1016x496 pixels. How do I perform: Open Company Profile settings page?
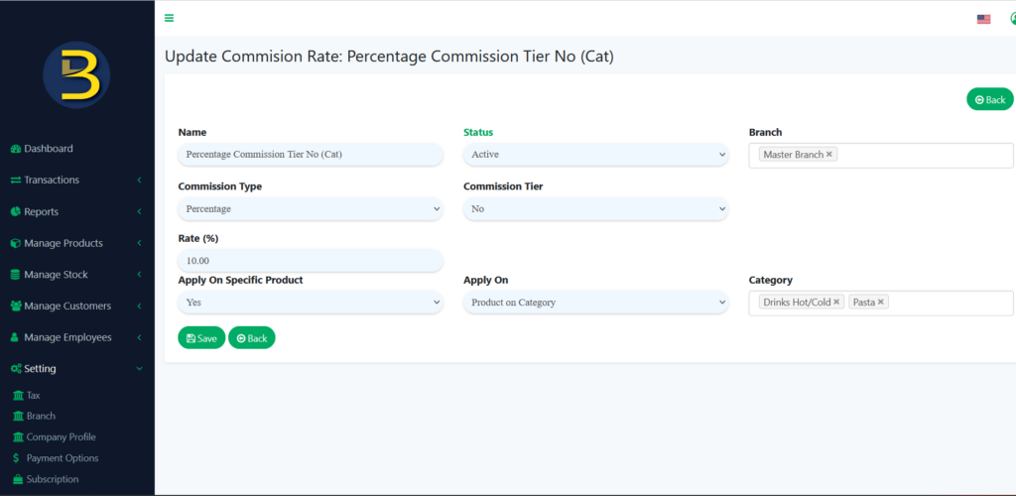click(61, 436)
